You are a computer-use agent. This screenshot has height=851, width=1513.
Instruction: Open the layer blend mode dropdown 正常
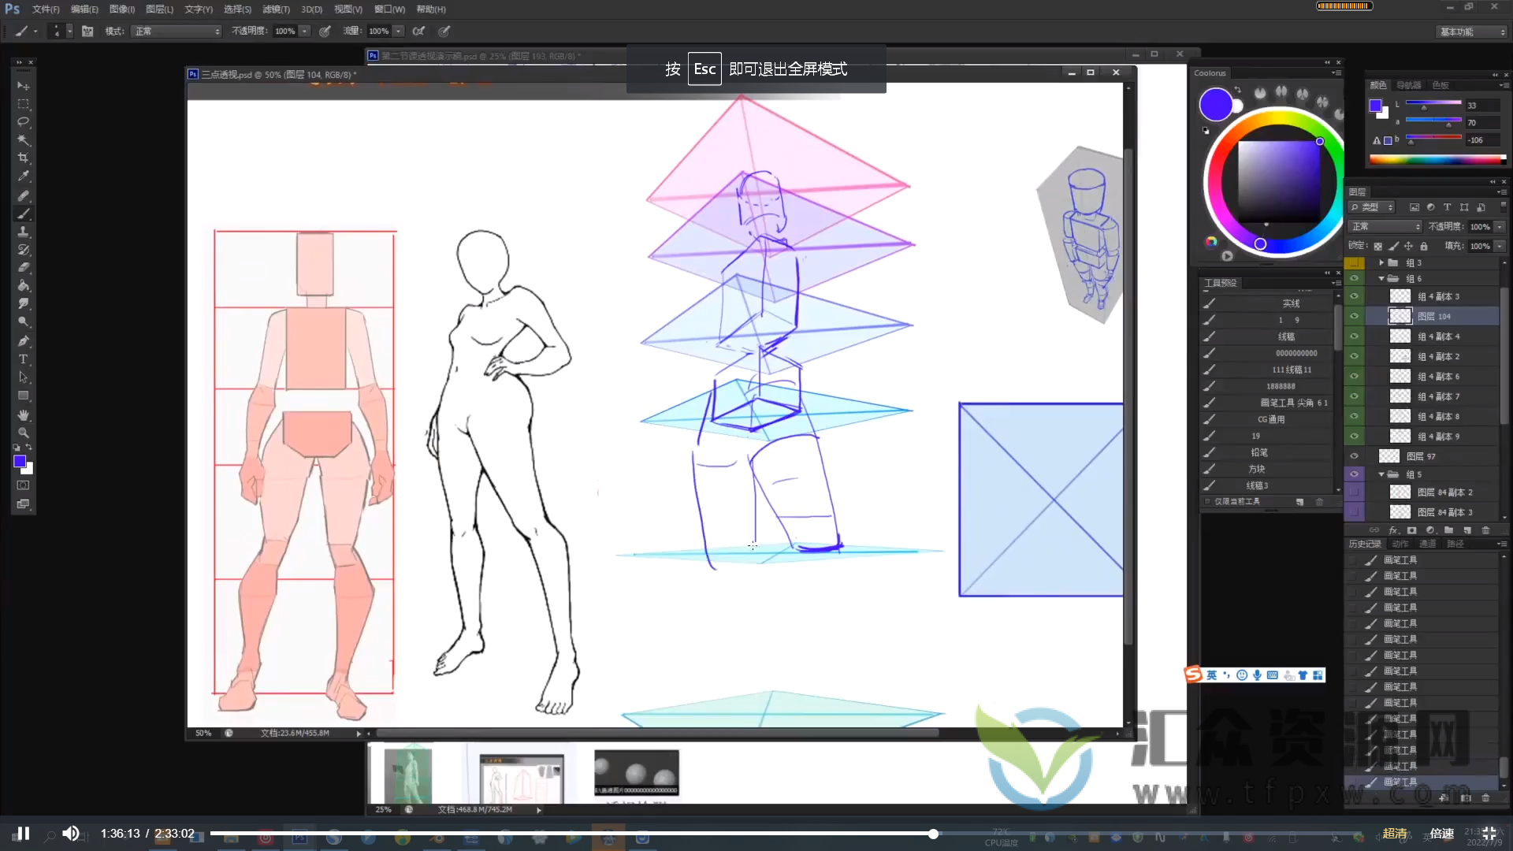point(1385,227)
